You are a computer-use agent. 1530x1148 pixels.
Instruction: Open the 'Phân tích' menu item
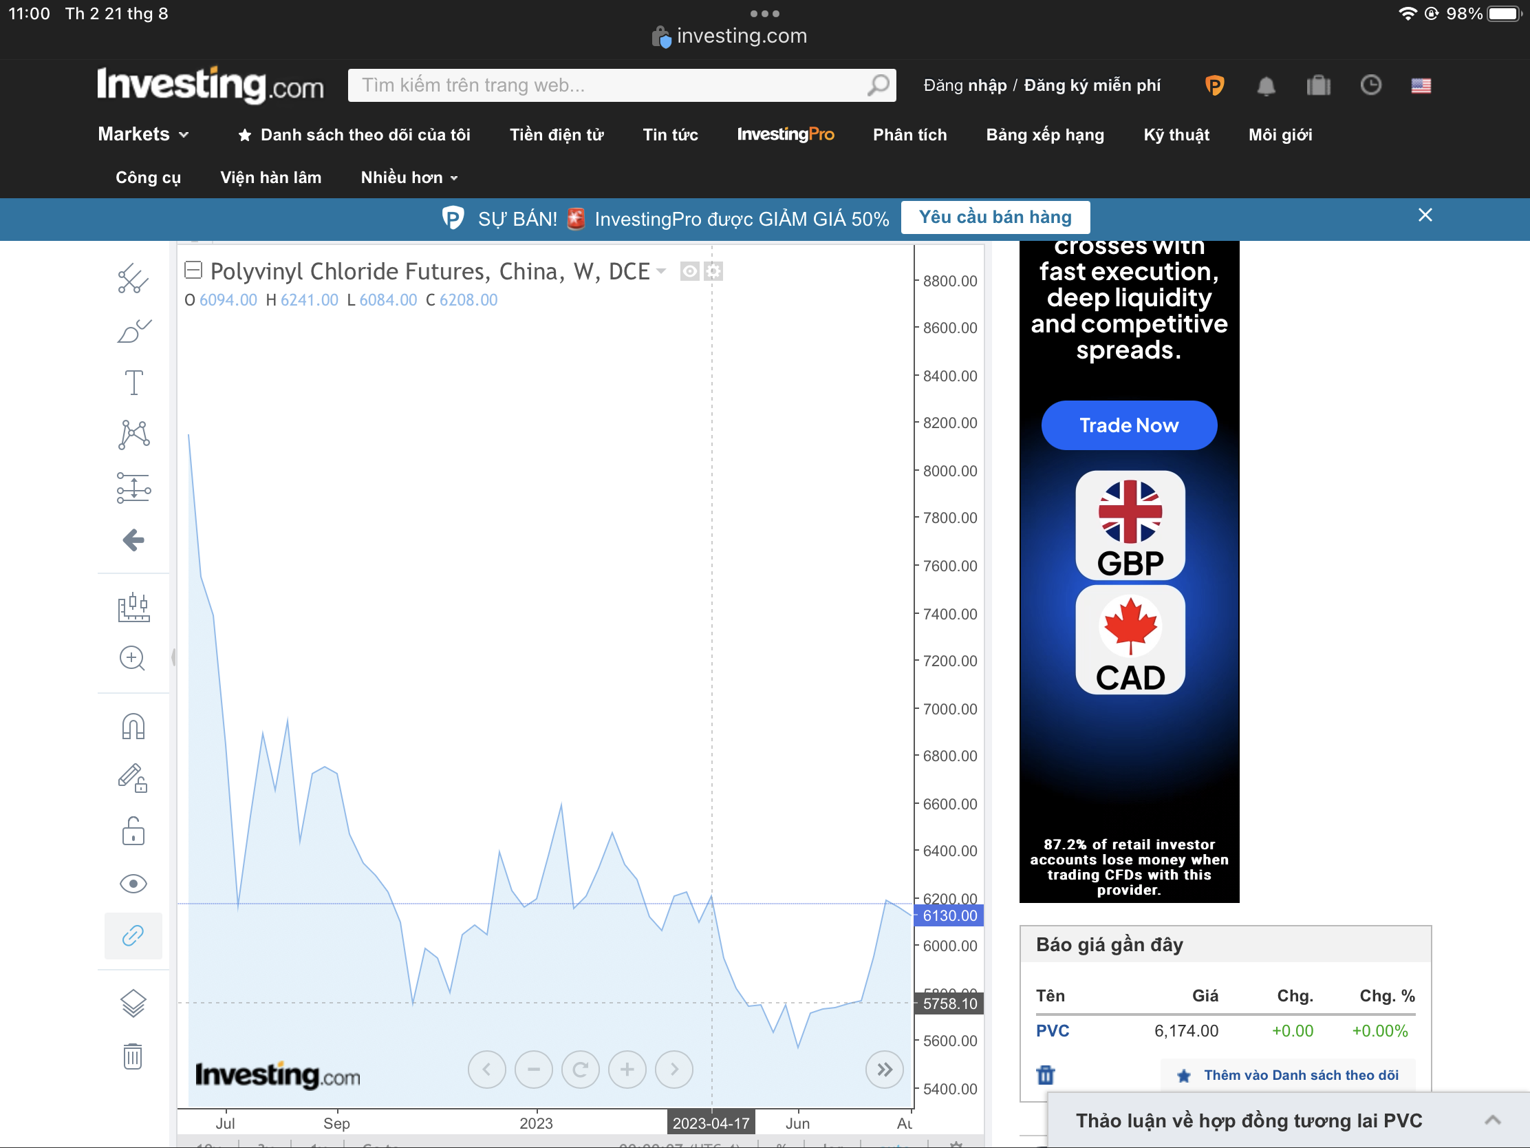coord(909,135)
